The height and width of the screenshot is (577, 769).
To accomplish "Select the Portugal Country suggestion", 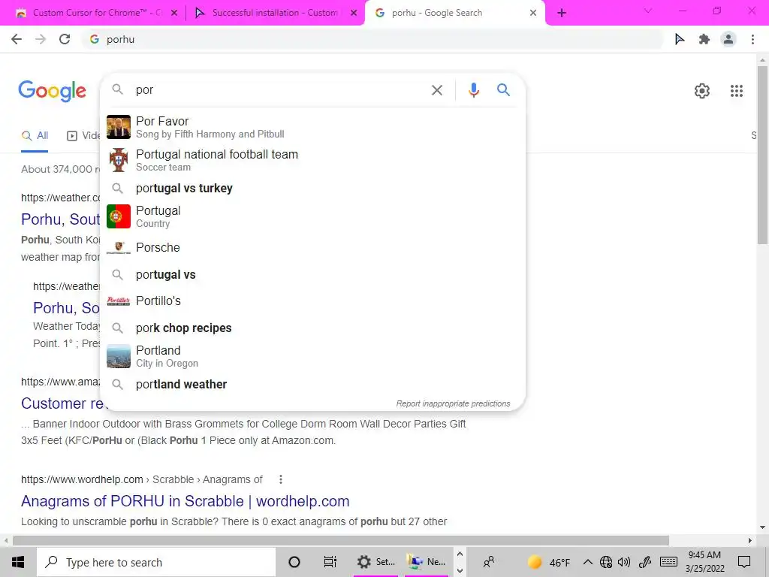I will 312,216.
